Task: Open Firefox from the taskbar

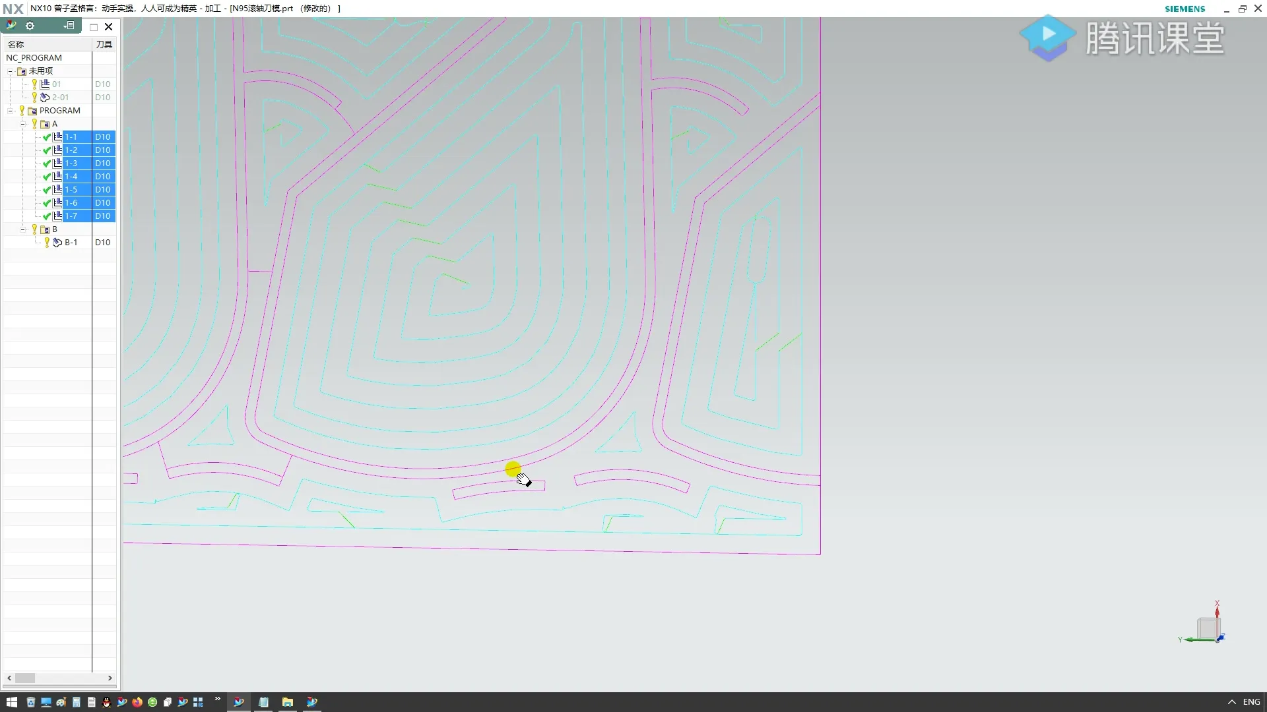Action: [x=137, y=702]
